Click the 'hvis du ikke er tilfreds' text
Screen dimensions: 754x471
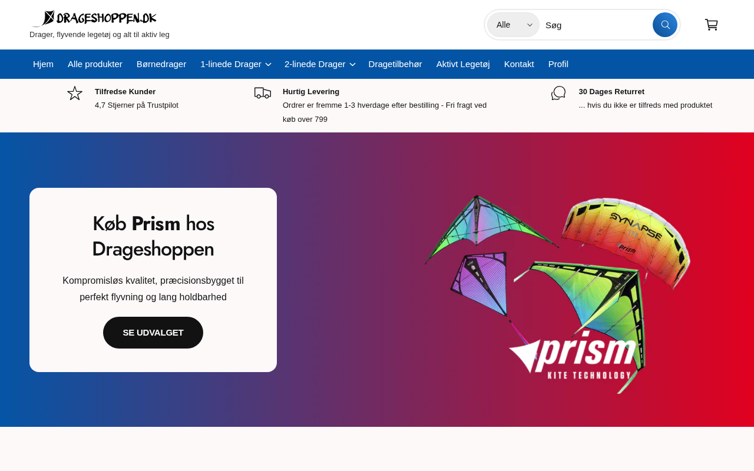(x=646, y=105)
